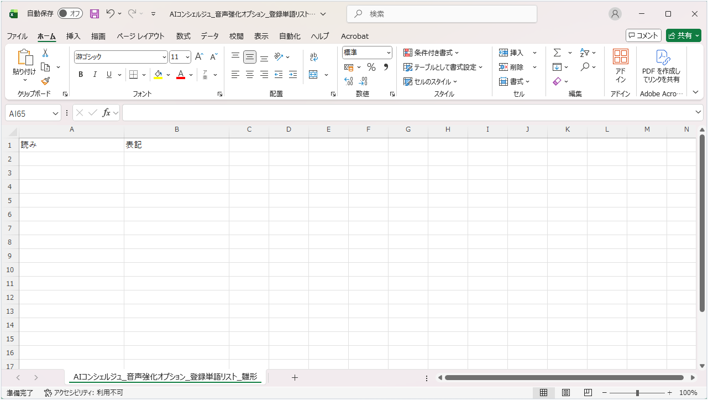Click the cut scissors icon
The height and width of the screenshot is (400, 708).
click(x=45, y=53)
